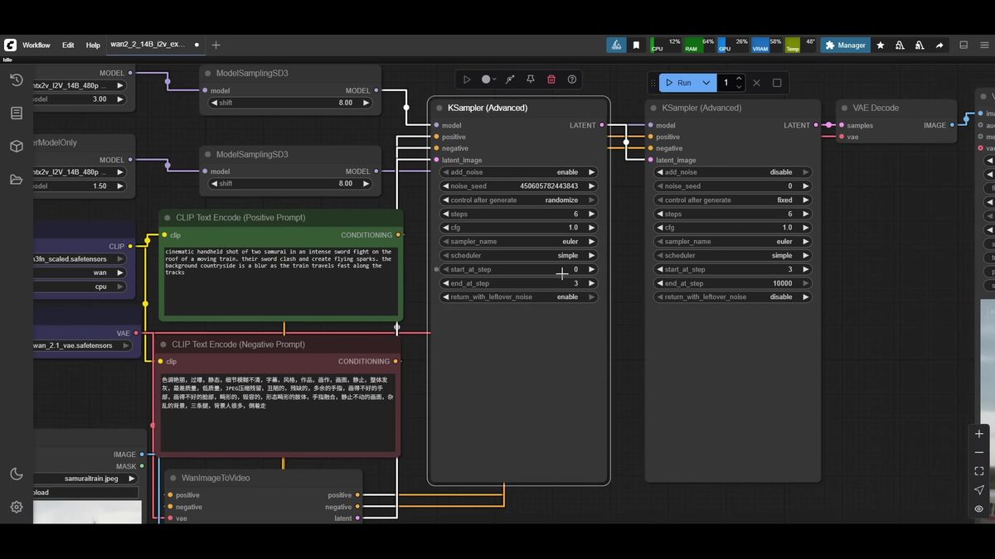Screen dimensions: 995x559
Task: Open sampler_name euler dropdown in selected KSampler
Action: 518,242
